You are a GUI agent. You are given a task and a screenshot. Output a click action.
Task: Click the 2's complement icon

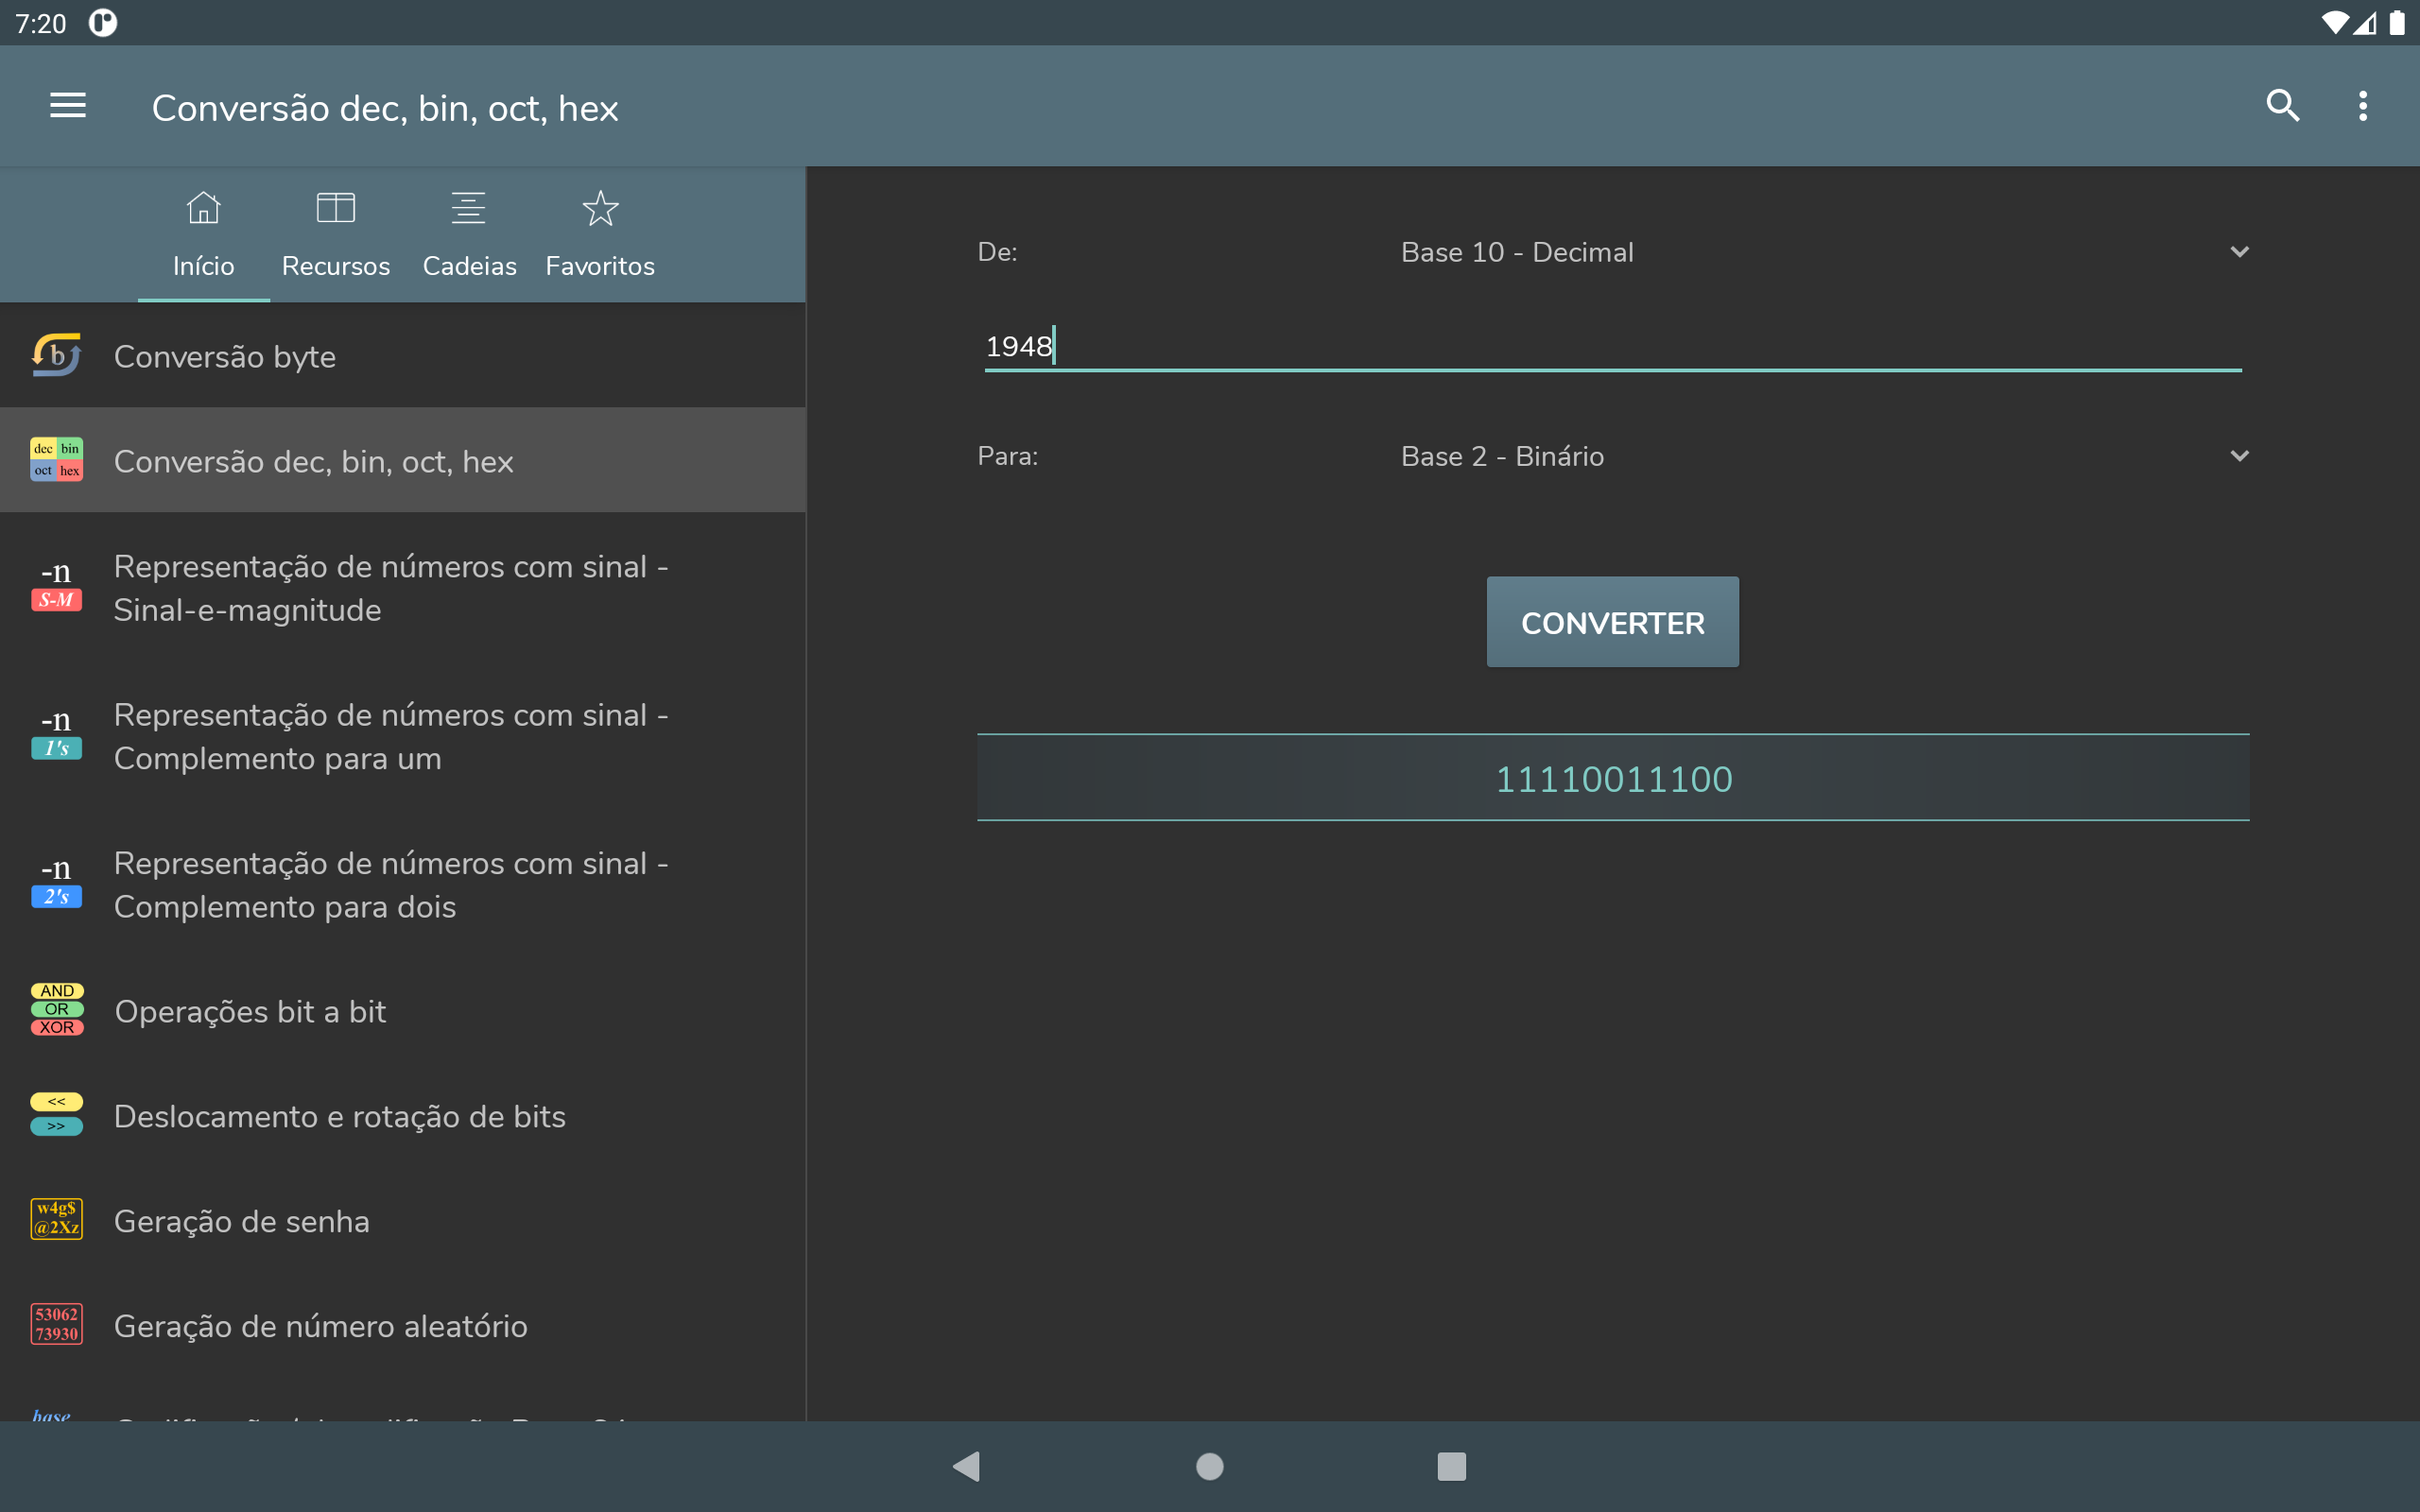(x=57, y=883)
